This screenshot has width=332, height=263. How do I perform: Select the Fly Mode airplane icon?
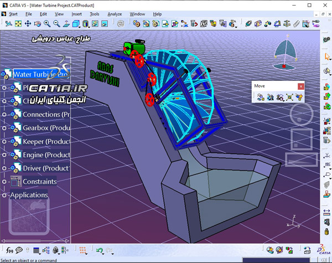coord(8,23)
